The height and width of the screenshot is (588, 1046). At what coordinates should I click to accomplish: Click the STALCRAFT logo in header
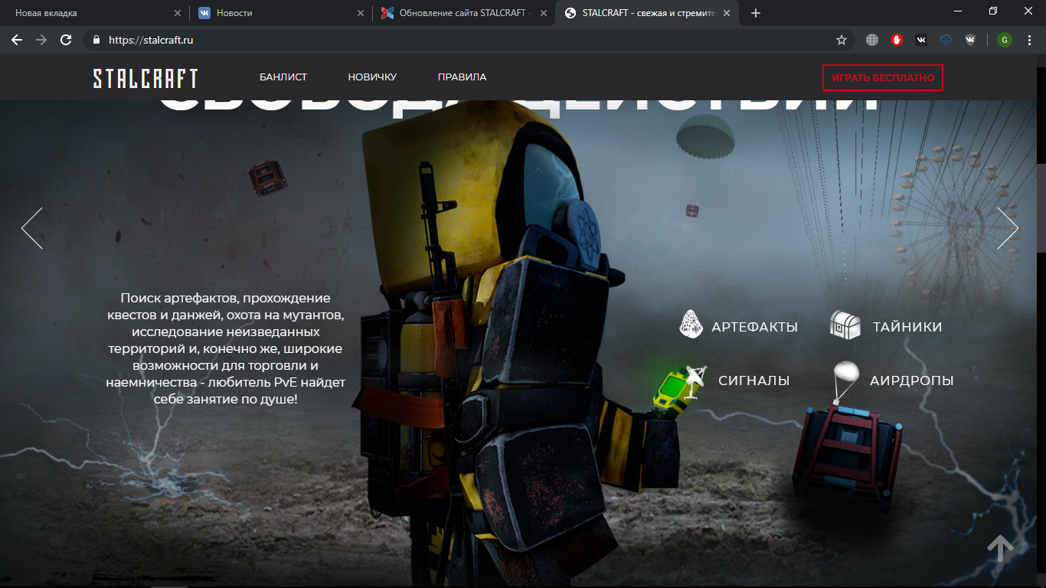tap(145, 78)
